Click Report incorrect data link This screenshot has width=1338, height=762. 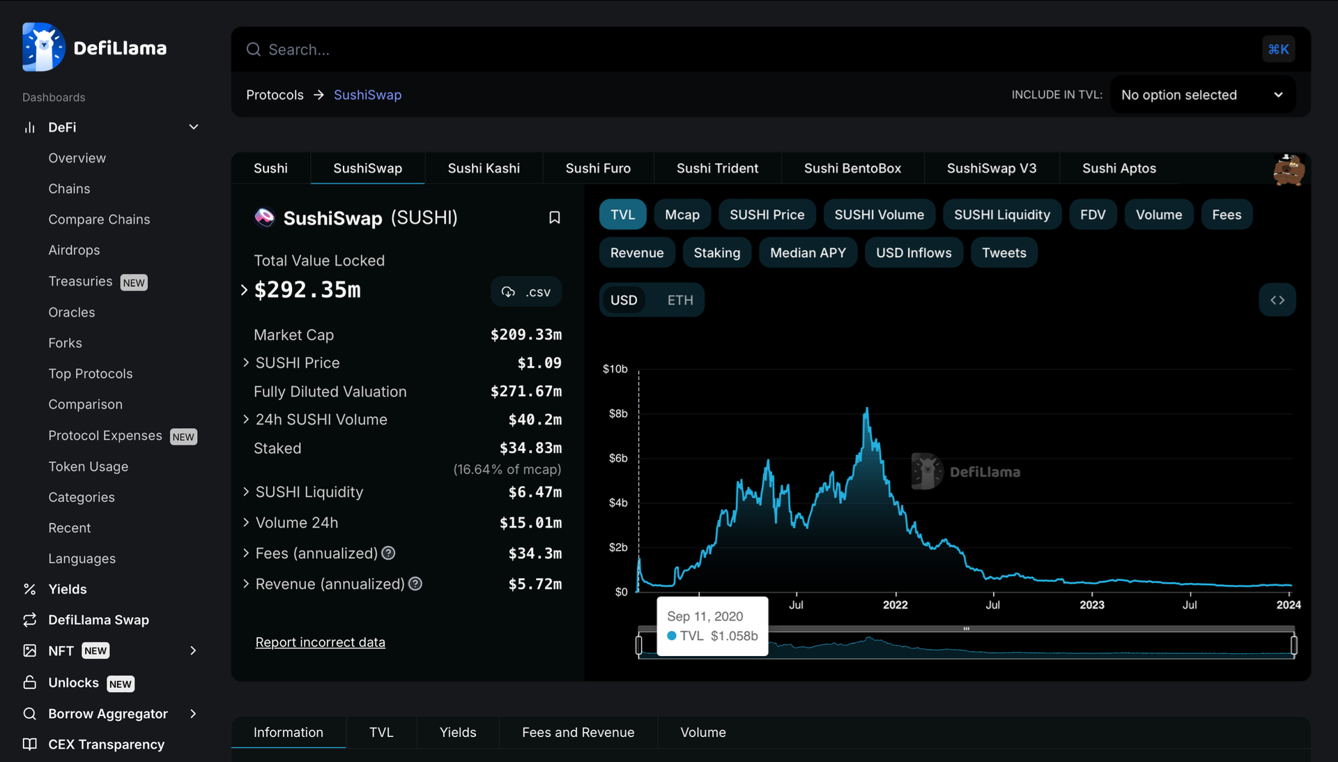(x=320, y=642)
